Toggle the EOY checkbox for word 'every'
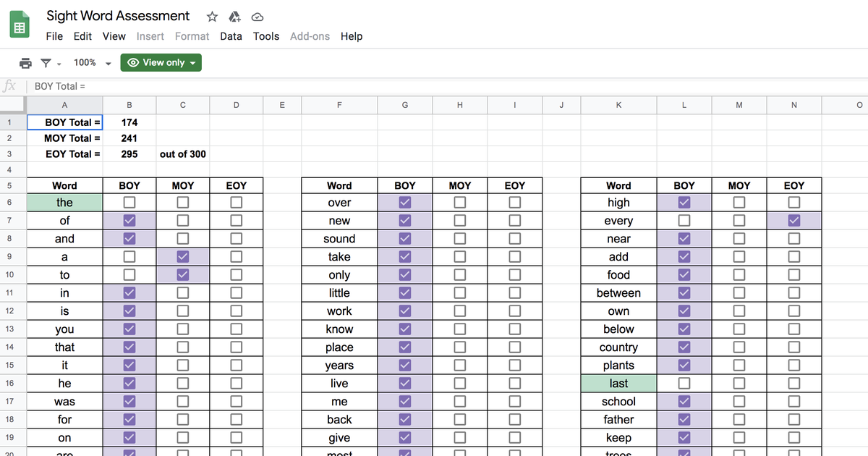Image resolution: width=868 pixels, height=456 pixels. tap(793, 221)
